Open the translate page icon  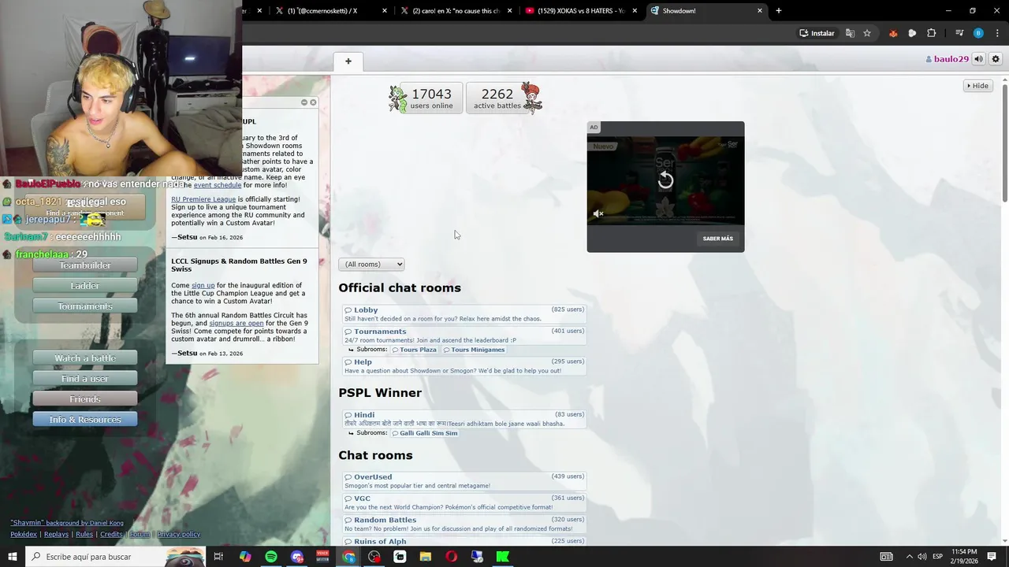[x=850, y=33]
